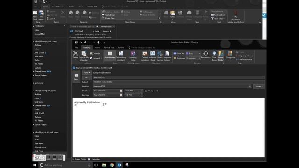Image resolution: width=299 pixels, height=168 pixels.
Task: Open the 12:30 PM start time dropdown
Action: pyautogui.click(x=142, y=91)
